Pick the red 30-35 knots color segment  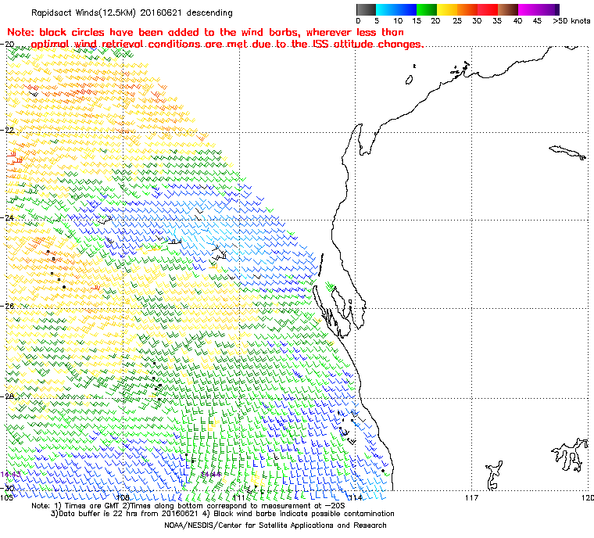(x=488, y=9)
